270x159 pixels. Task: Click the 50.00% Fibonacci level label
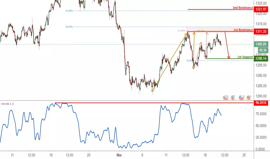point(69,27)
